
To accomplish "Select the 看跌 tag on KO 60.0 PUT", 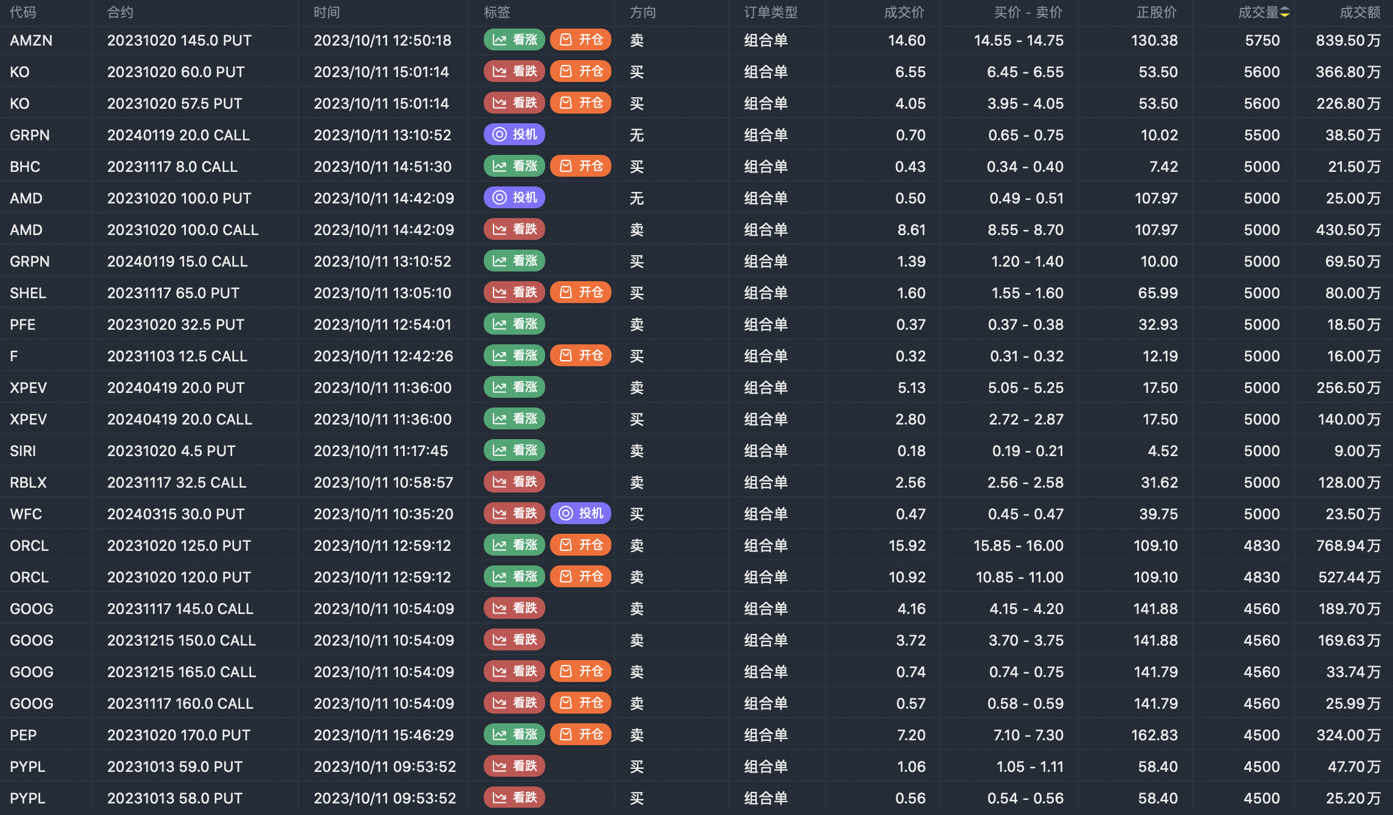I will (514, 72).
